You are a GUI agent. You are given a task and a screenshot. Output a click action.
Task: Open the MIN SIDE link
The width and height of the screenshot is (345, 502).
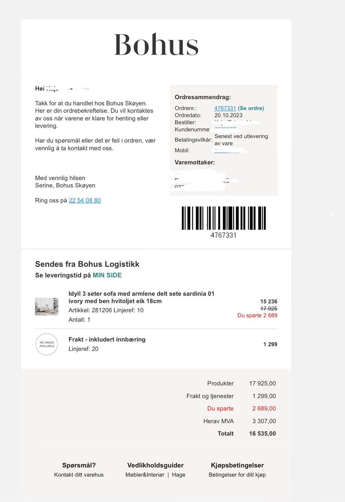click(107, 275)
